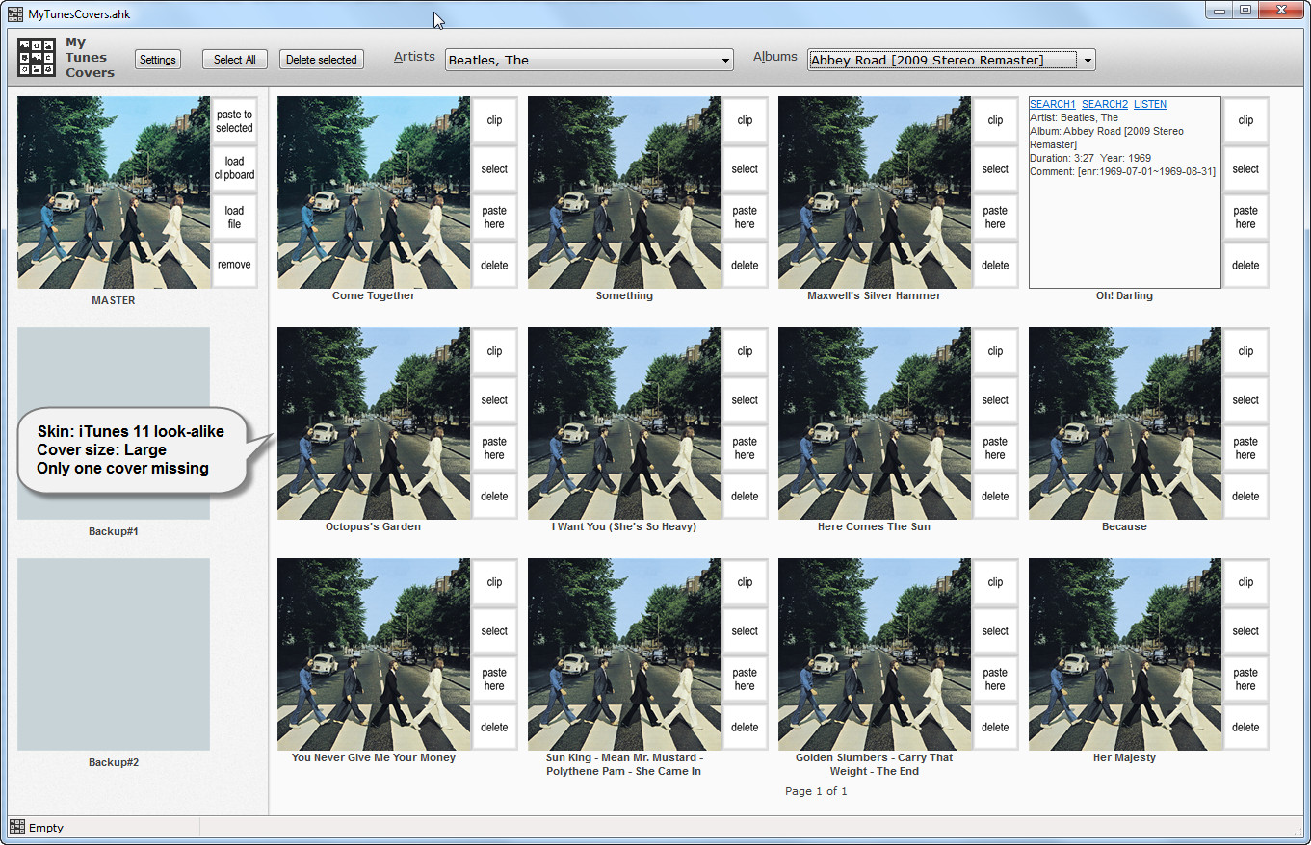Click Here Comes The Sun cover thumbnail

click(875, 423)
